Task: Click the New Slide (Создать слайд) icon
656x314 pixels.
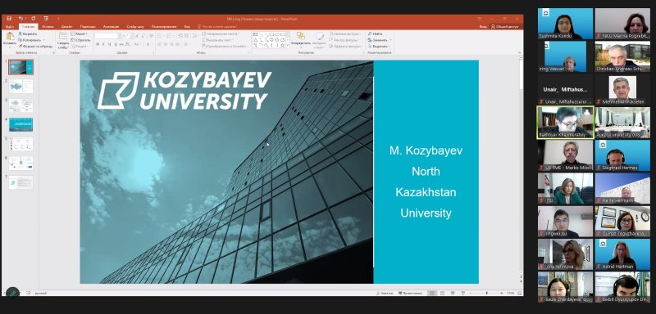Action: [x=63, y=36]
